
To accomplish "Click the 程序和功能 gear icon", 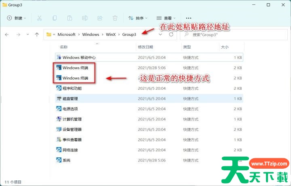I will point(59,88).
